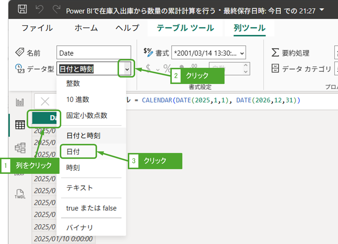Select the Date column header
This screenshot has height=244, width=338.
click(45, 118)
